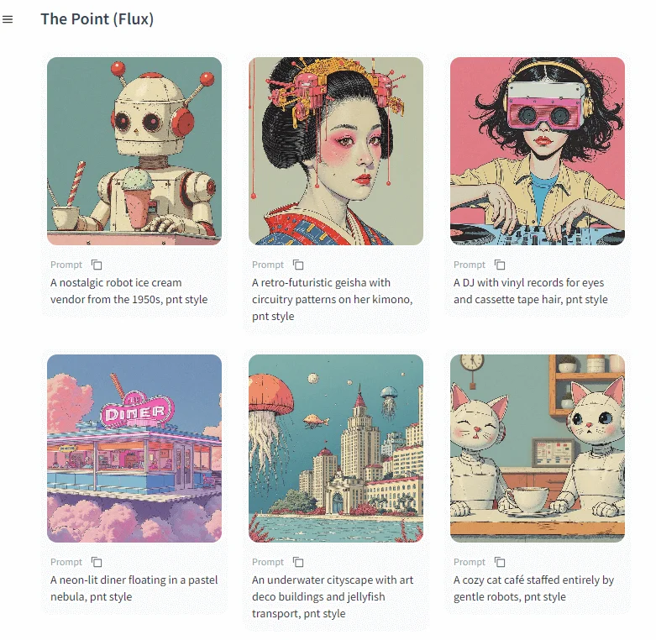656x640 pixels.
Task: Open the geisha portrait image
Action: 336,151
